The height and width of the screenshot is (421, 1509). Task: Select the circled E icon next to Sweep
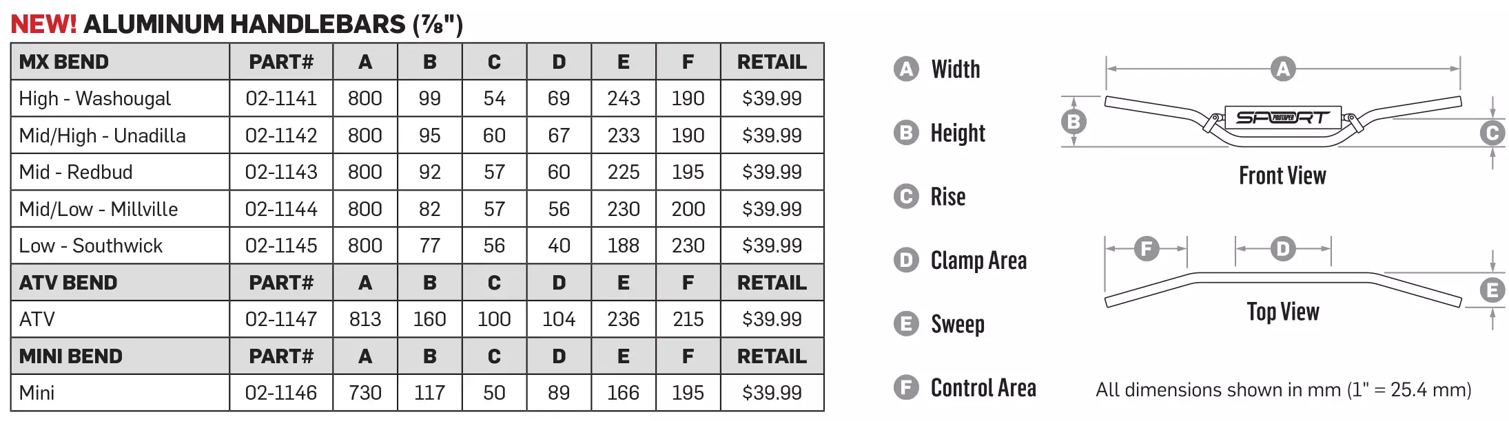pyautogui.click(x=906, y=324)
